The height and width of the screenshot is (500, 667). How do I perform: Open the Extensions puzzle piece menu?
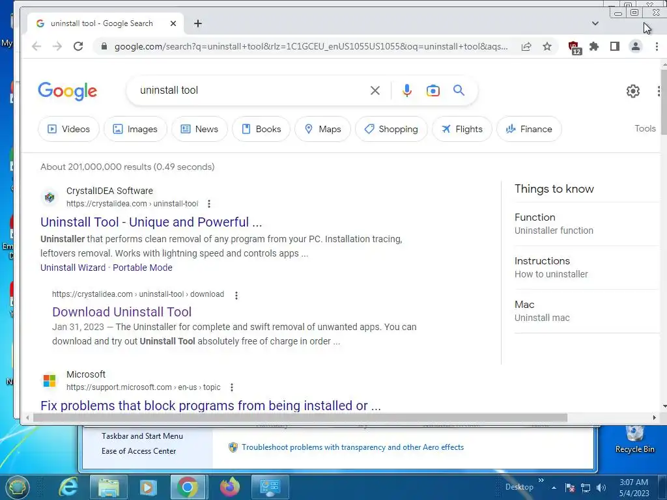594,46
